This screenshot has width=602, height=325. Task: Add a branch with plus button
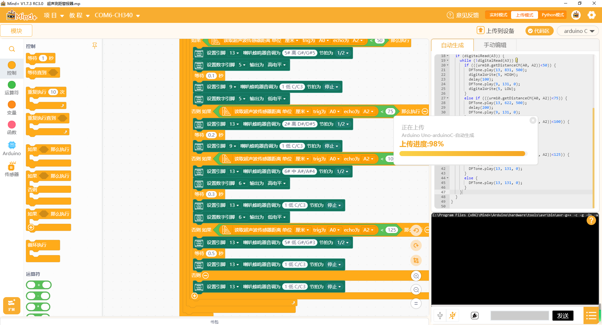click(x=195, y=296)
